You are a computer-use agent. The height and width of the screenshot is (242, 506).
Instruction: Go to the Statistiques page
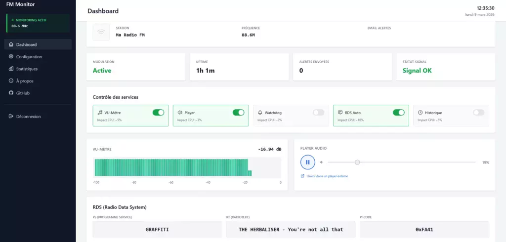click(x=27, y=69)
